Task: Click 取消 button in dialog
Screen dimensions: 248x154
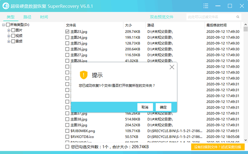Action: 145,107
